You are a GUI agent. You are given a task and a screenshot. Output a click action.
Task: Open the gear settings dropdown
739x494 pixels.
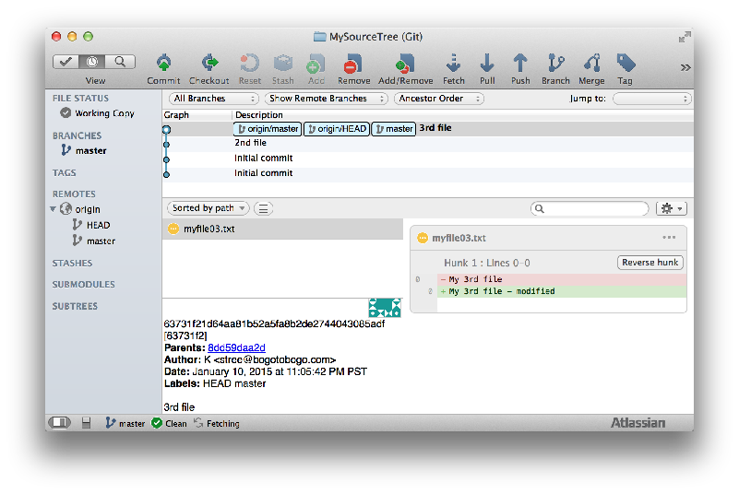(x=672, y=208)
